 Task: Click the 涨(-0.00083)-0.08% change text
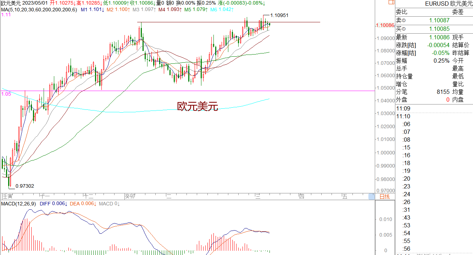(242, 3)
